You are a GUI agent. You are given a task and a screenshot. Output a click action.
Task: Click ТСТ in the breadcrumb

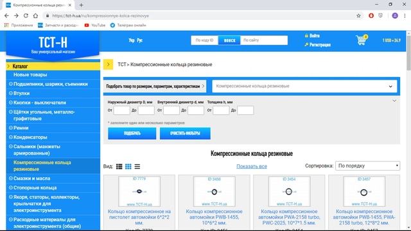[122, 64]
